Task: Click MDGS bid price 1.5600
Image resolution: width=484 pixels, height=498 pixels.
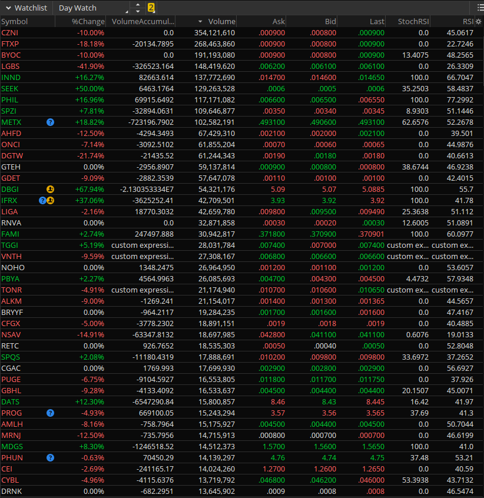Action: pos(325,447)
